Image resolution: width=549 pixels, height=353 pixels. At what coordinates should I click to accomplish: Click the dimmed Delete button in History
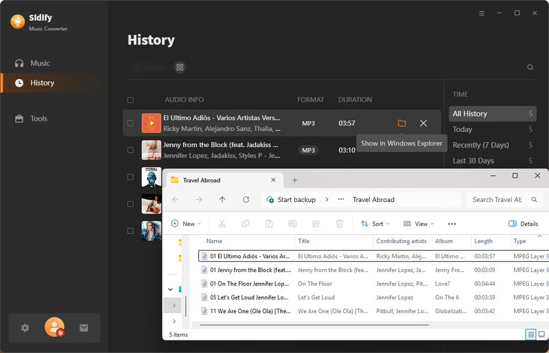149,67
